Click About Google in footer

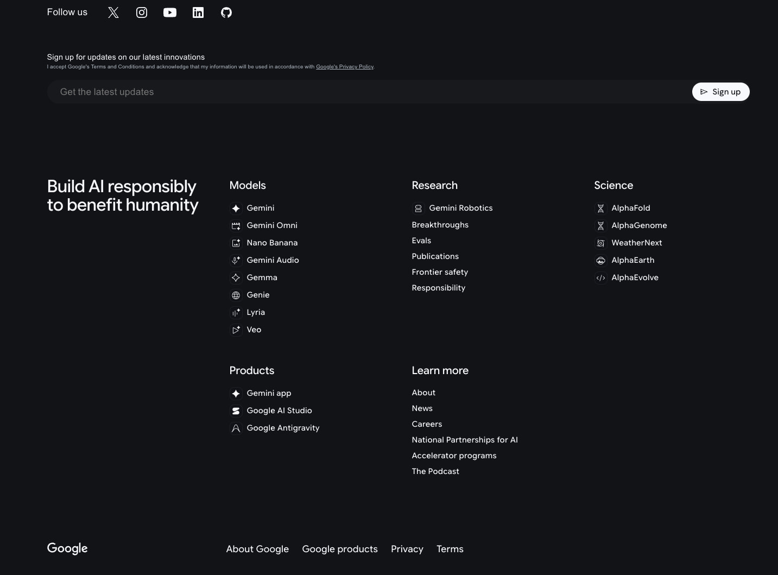[x=257, y=549]
